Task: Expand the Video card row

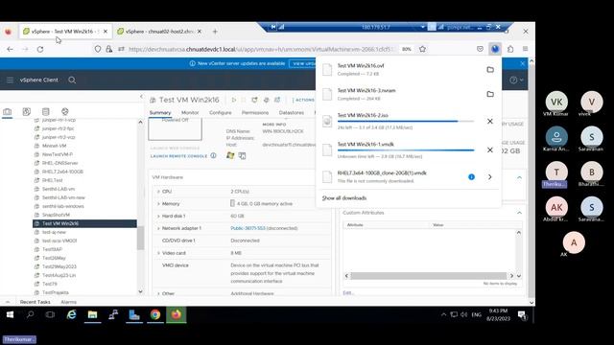Action: 158,253
